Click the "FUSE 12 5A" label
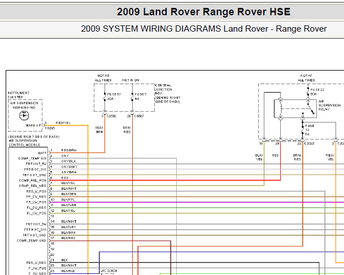344x275 pixels. coord(310,130)
